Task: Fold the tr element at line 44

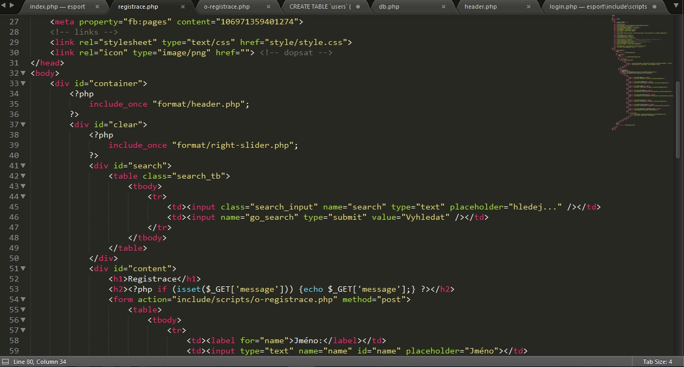Action: tap(23, 196)
